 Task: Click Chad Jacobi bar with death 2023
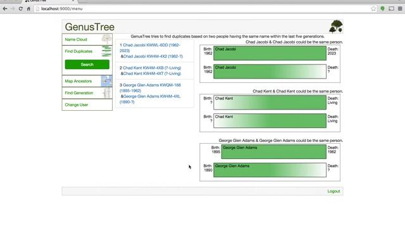click(x=270, y=53)
